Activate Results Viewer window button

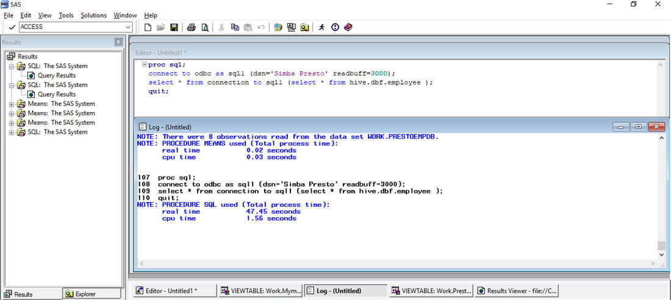click(517, 291)
